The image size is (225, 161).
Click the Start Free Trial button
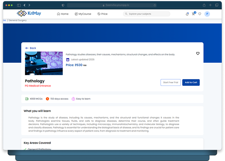click(170, 82)
